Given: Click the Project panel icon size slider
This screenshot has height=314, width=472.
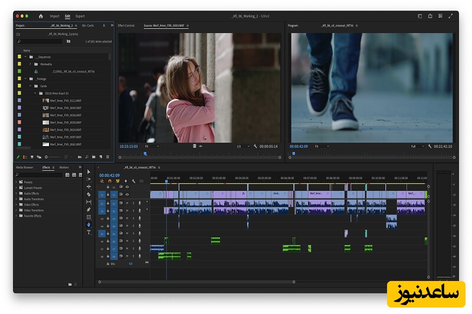Looking at the screenshot, I should click(x=53, y=157).
